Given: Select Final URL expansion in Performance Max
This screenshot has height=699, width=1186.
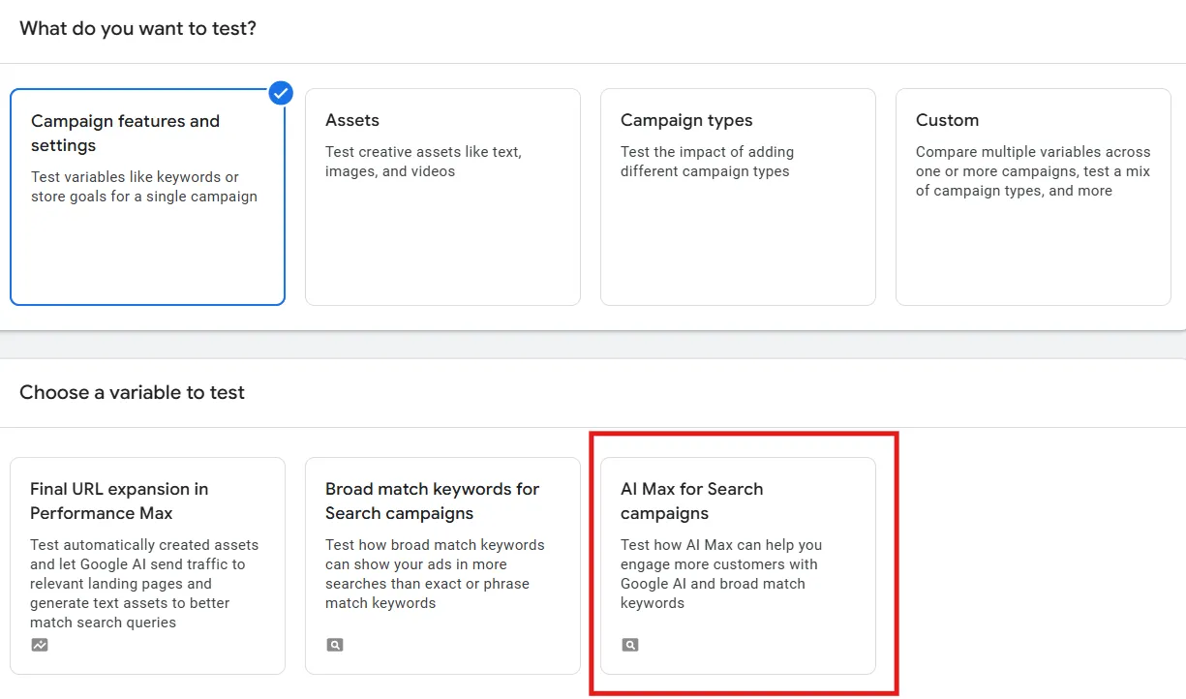Looking at the screenshot, I should 147,565.
